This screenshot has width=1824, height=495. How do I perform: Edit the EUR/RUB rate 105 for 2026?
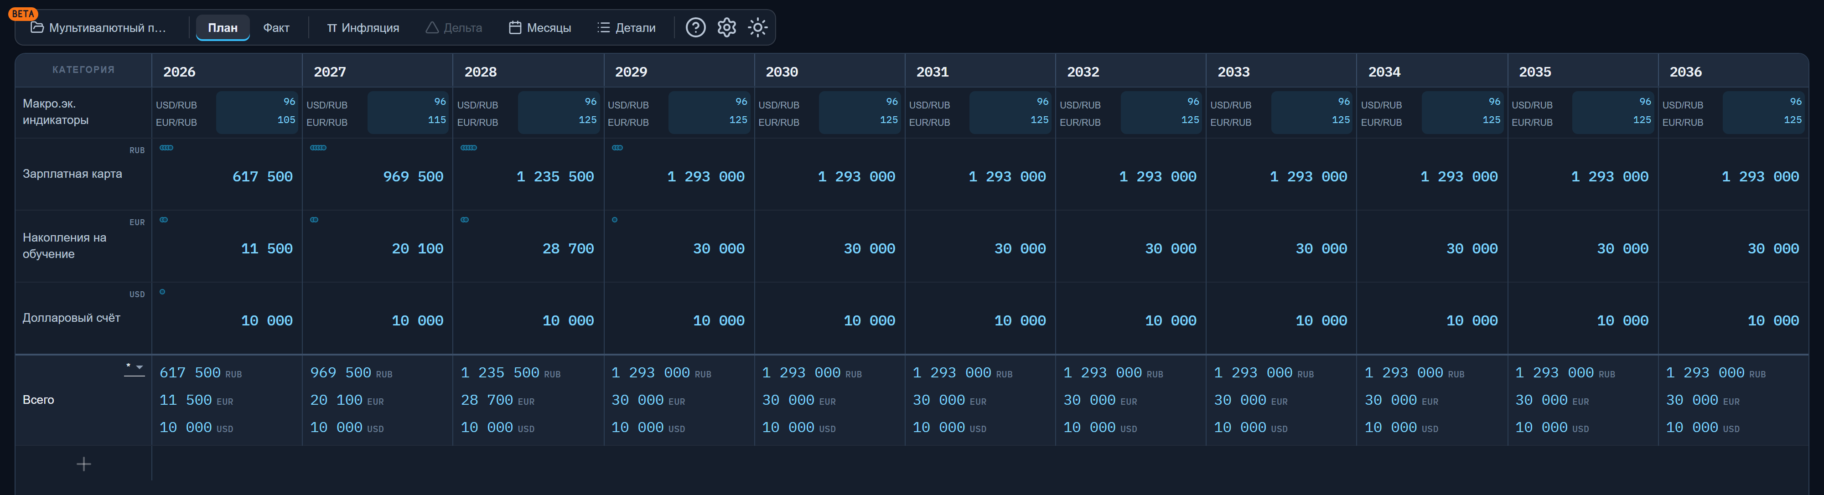[x=286, y=120]
